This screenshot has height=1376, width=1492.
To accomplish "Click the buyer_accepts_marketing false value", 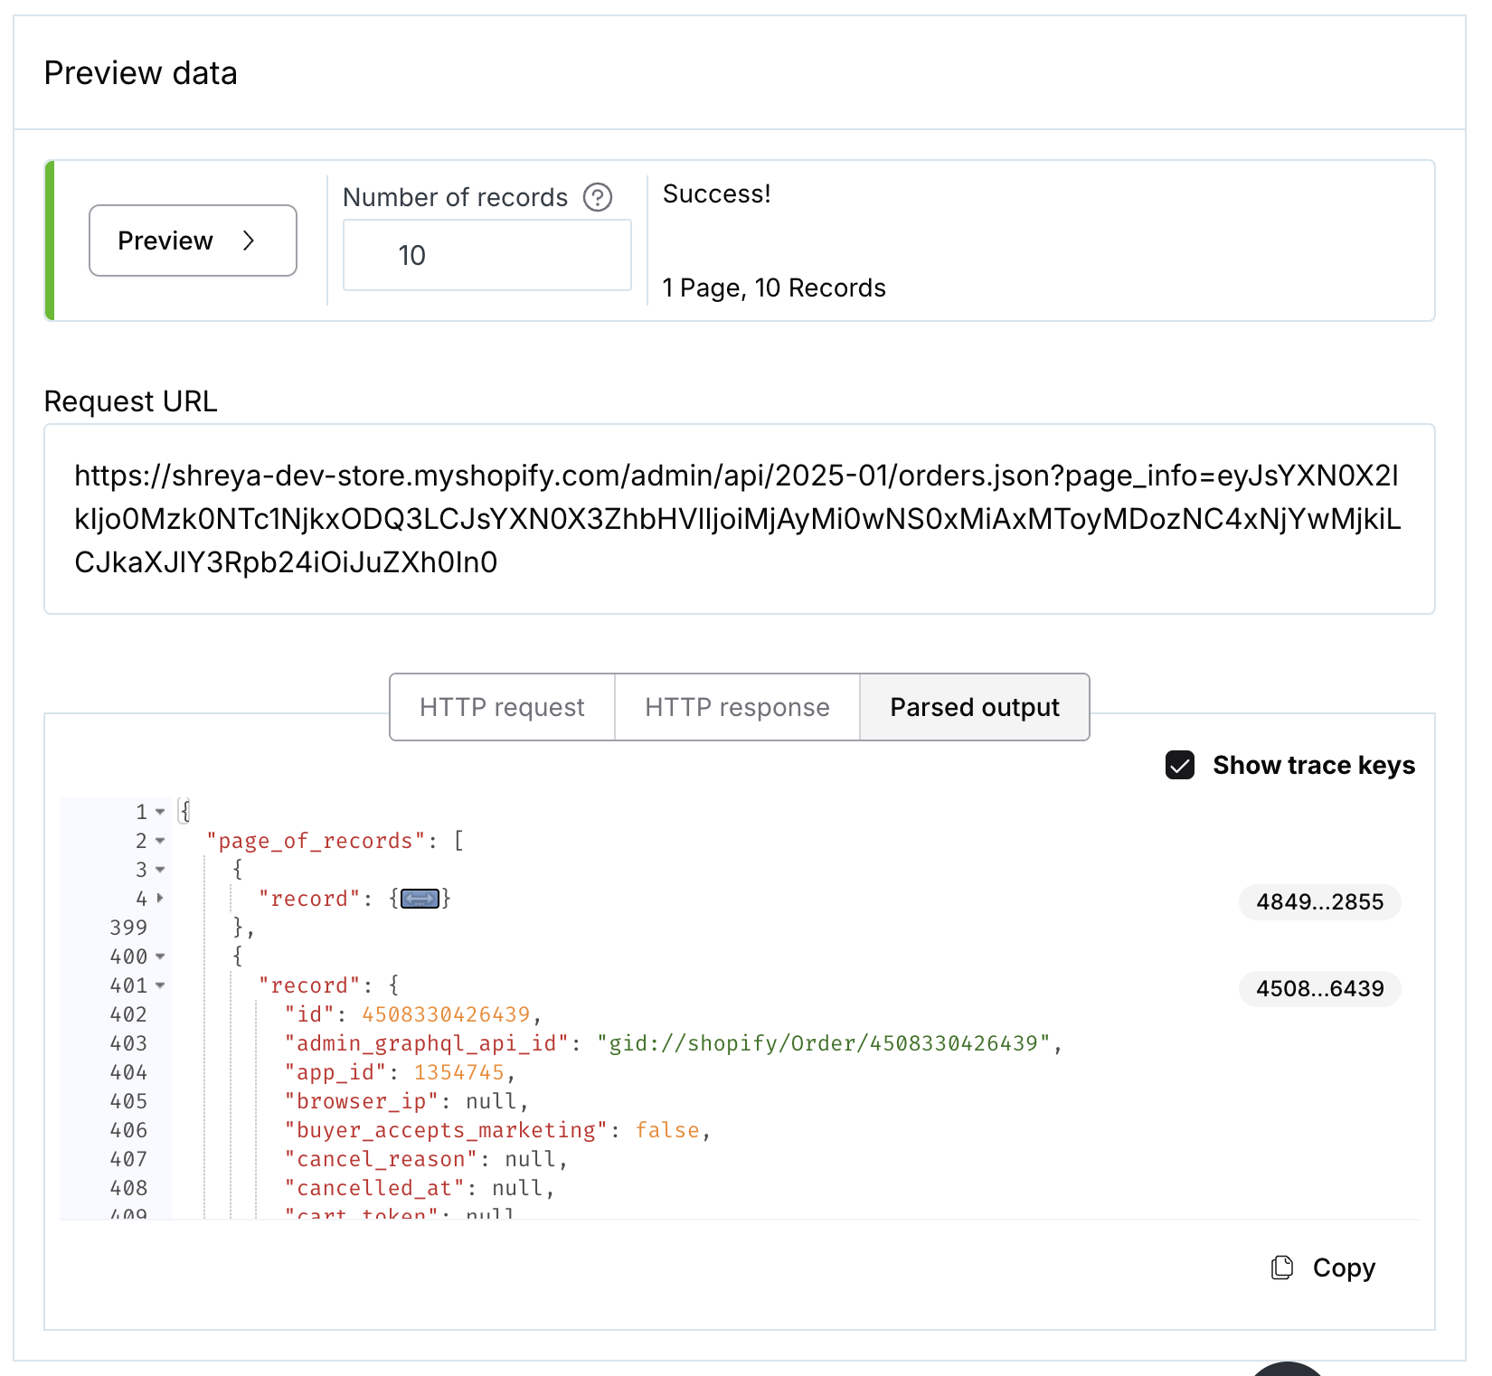I will pyautogui.click(x=667, y=1130).
